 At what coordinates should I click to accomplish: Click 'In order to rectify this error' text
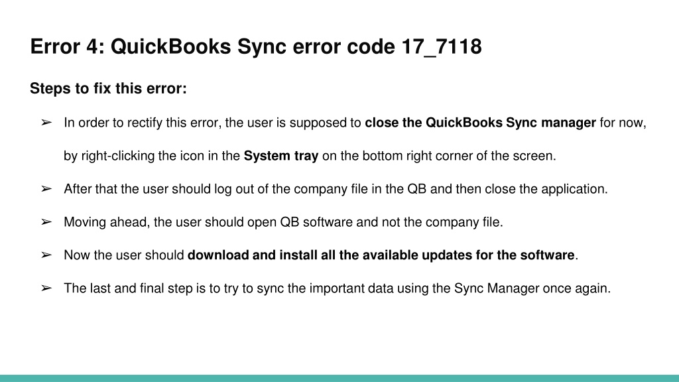[x=143, y=123]
